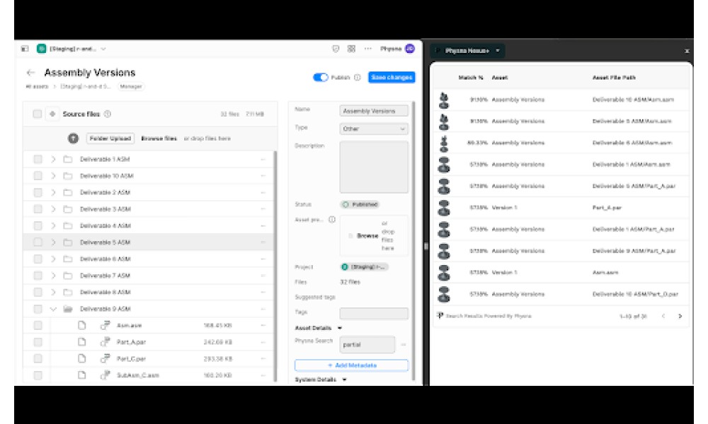Click the Physna Search field containing partial
The image size is (708, 424).
pos(367,345)
